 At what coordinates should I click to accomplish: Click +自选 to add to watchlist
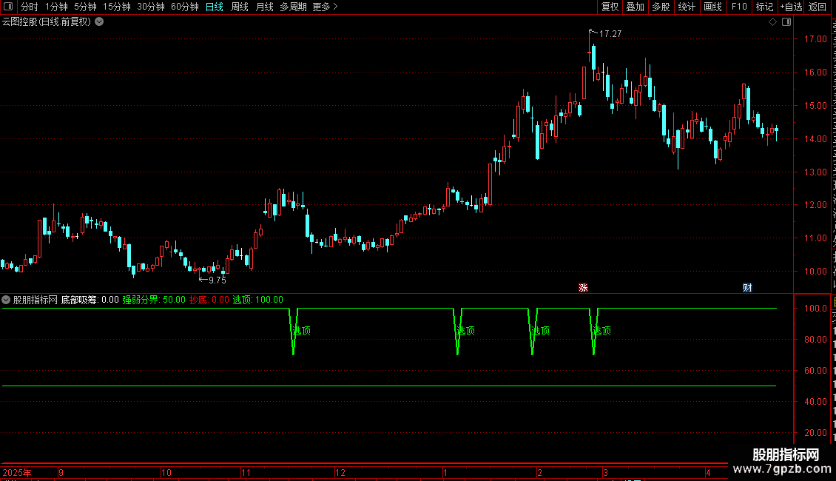tap(791, 7)
